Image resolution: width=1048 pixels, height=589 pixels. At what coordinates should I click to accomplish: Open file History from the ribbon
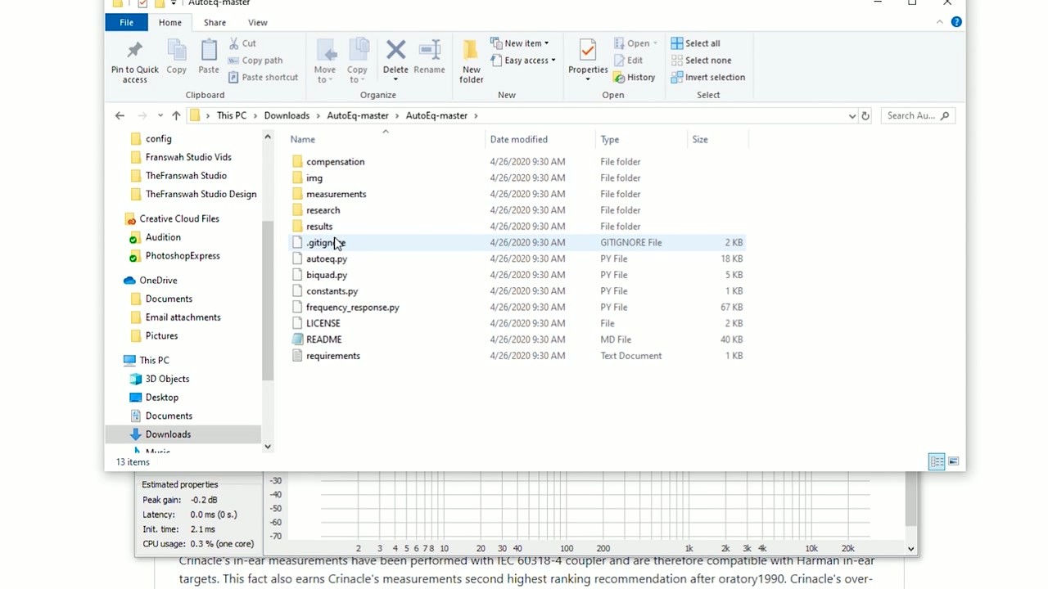[x=635, y=77]
